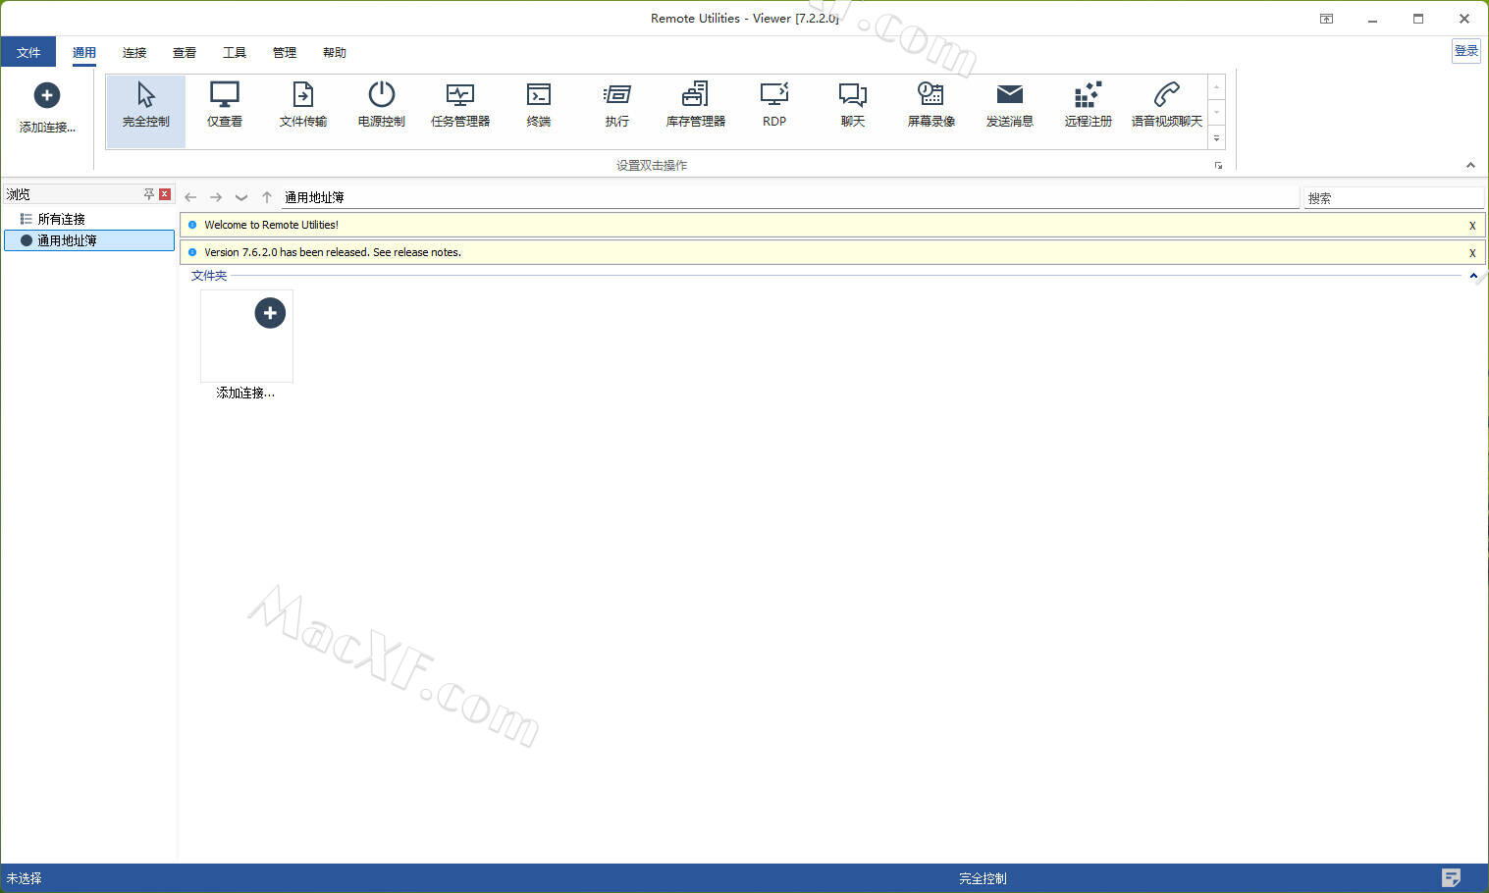Screen dimensions: 1489x893
Task: Open the Help (帮助) tab
Action: coord(335,52)
